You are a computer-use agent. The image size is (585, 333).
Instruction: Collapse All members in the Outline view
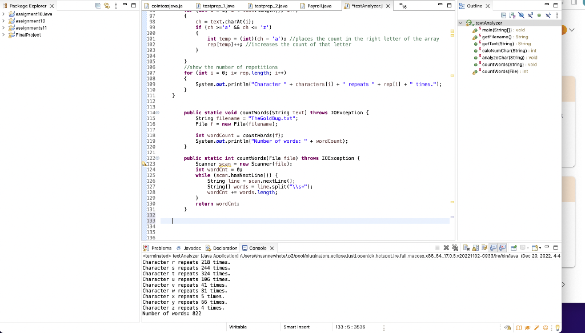pyautogui.click(x=504, y=15)
